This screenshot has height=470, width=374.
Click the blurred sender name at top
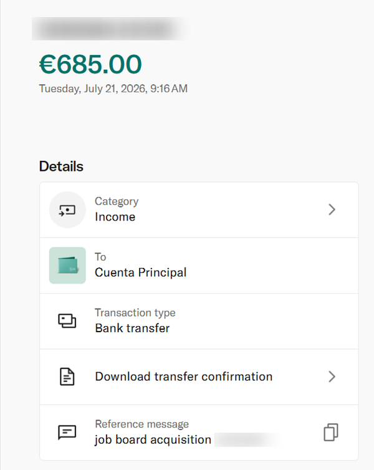click(110, 29)
